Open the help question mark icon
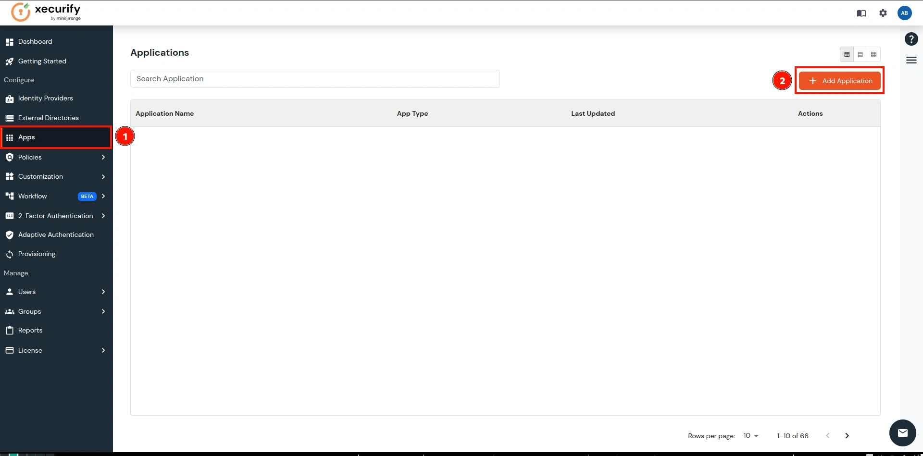The width and height of the screenshot is (923, 456). [911, 39]
